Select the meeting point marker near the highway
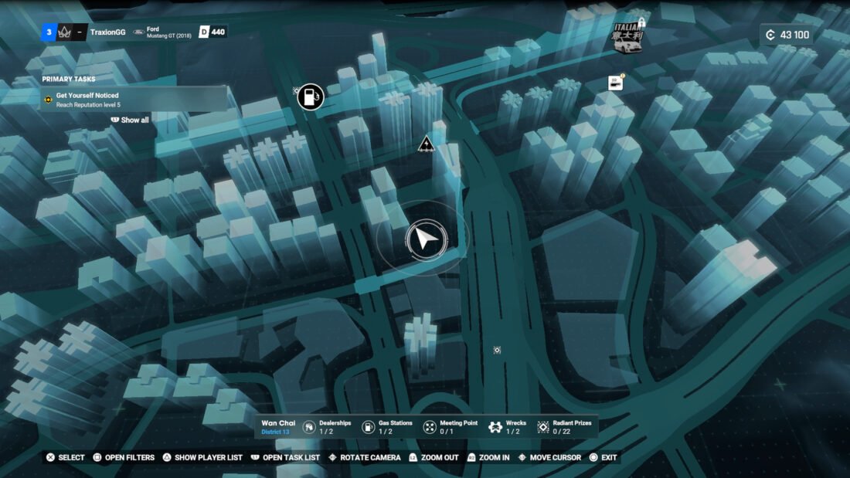The width and height of the screenshot is (850, 478). tap(426, 144)
